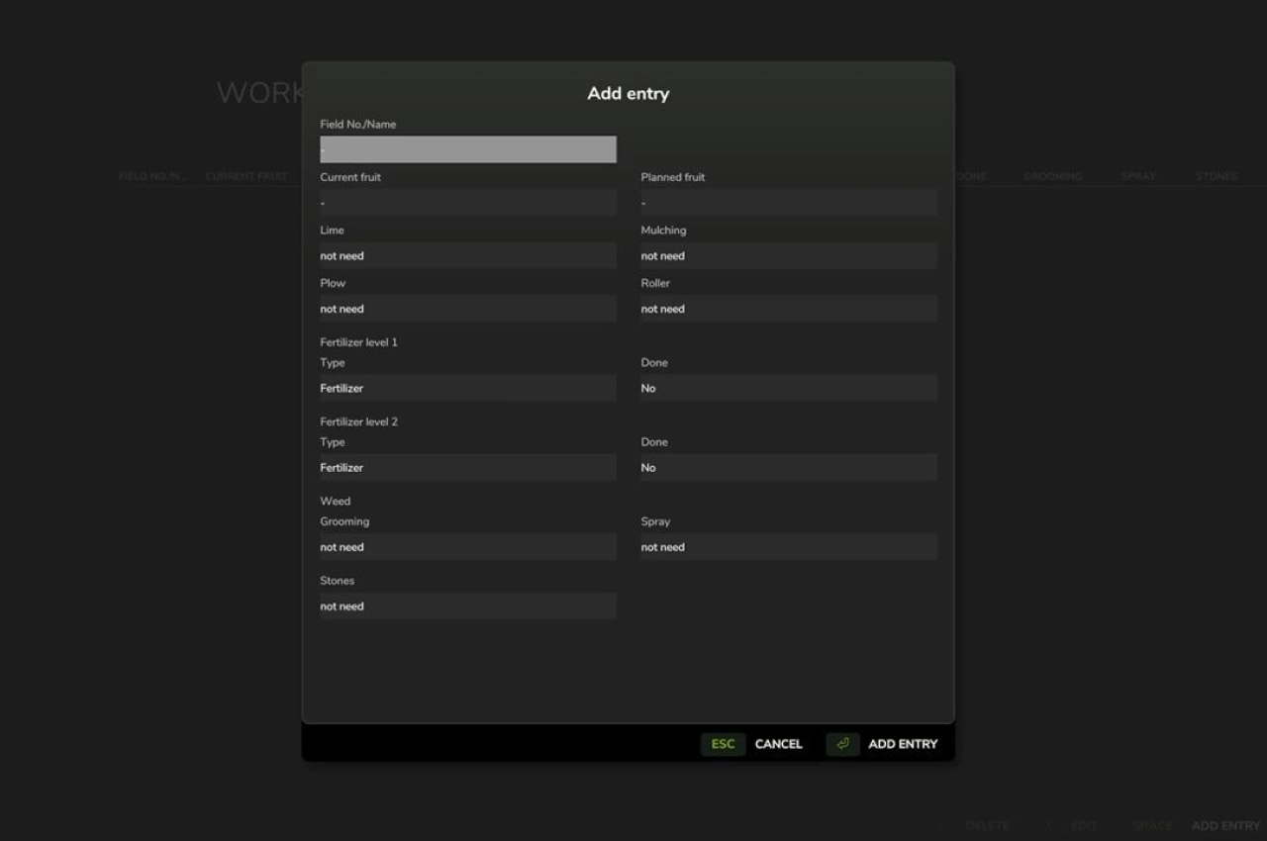Viewport: 1267px width, 841px height.
Task: Confirm with ADD ENTRY in dialog footer
Action: (x=902, y=744)
